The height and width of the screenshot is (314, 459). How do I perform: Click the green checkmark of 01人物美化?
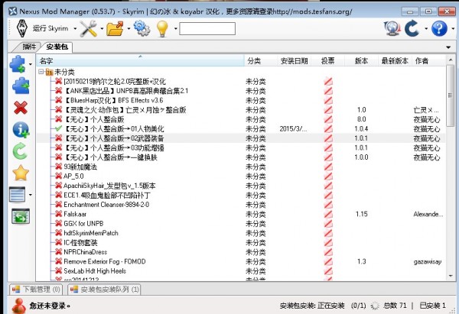pos(59,128)
